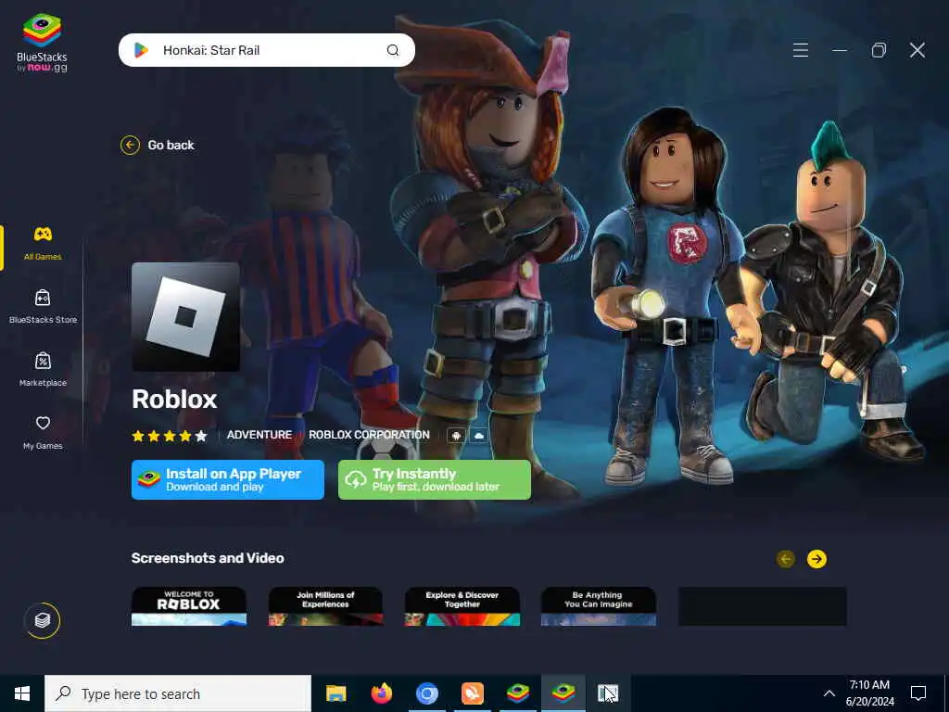Screen dimensions: 949x712
Task: Open BlueStacks Store in sidebar
Action: 43,307
